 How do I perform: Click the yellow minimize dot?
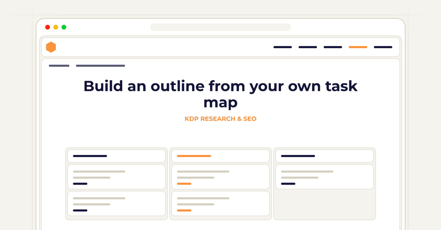click(56, 27)
